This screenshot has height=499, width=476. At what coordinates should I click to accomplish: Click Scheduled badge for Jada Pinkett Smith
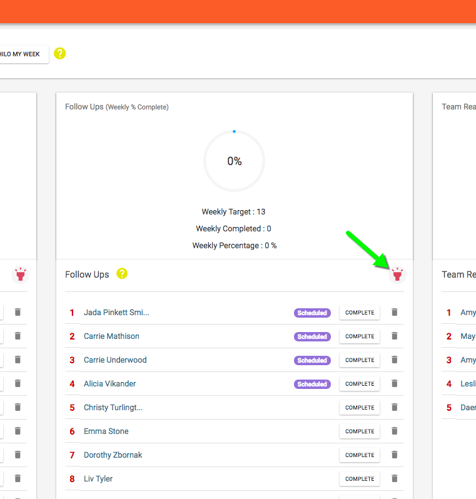[312, 313]
